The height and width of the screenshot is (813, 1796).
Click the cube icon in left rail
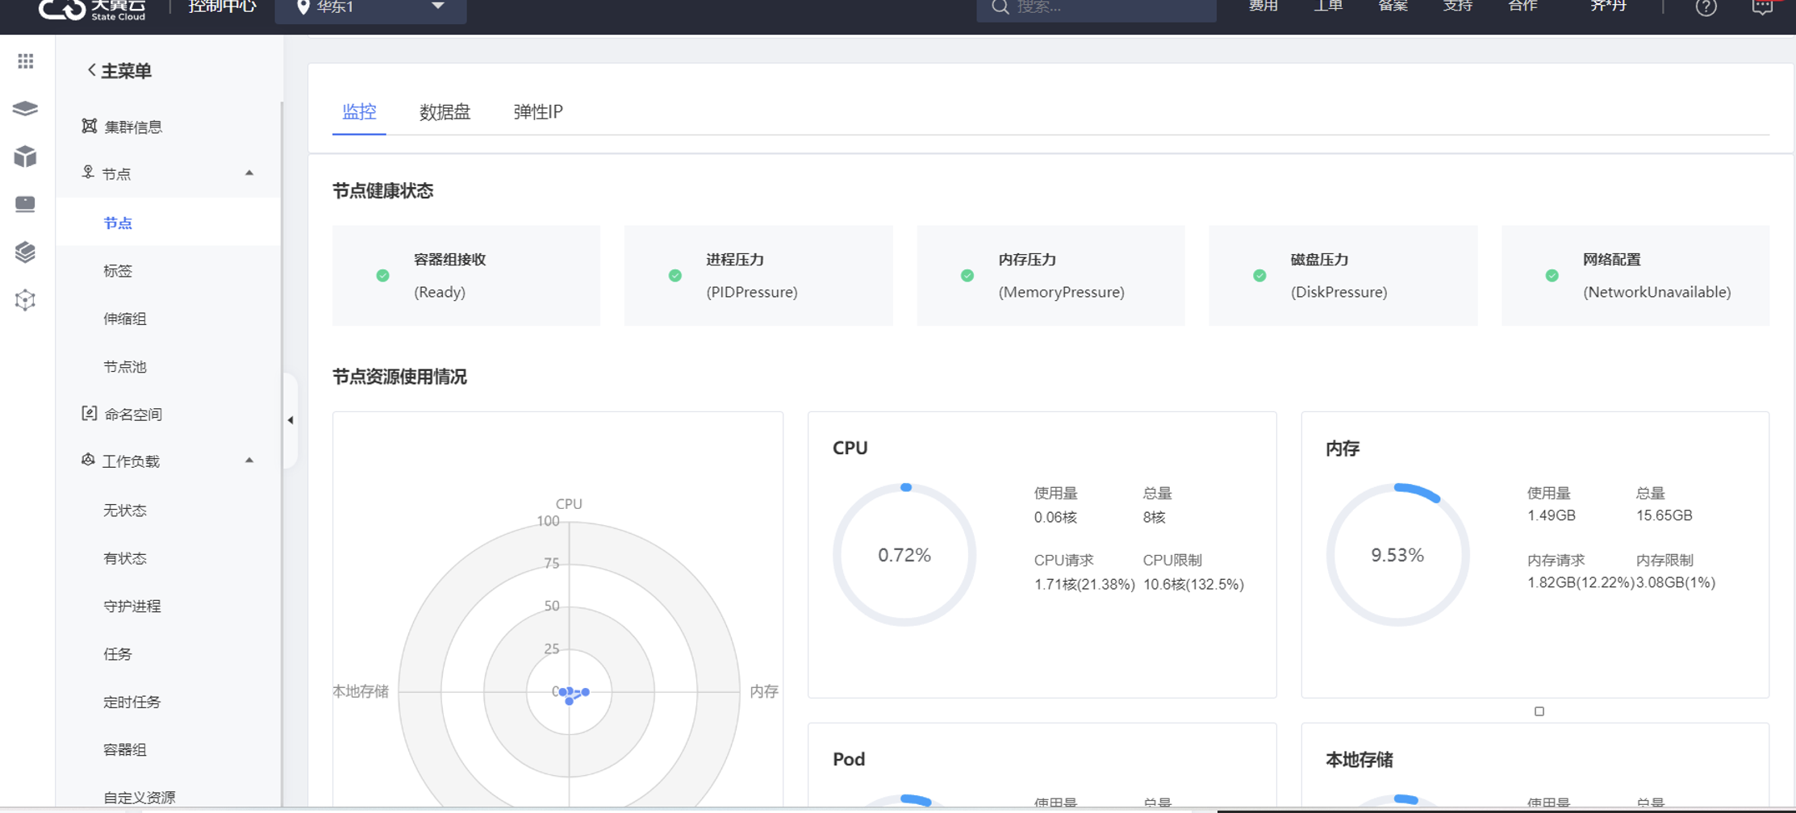tap(25, 156)
